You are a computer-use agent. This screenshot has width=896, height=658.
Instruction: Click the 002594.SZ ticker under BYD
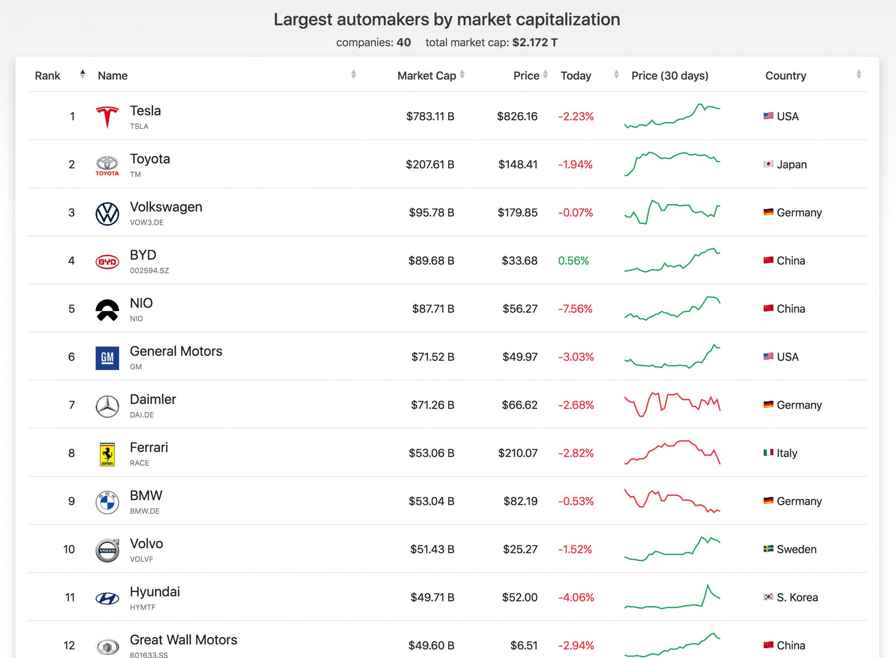[x=149, y=270]
